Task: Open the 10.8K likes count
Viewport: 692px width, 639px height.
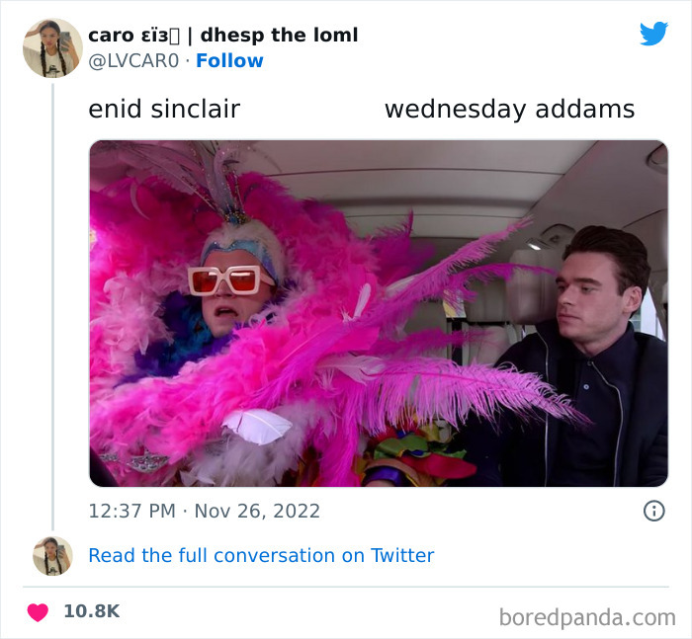Action: (92, 611)
